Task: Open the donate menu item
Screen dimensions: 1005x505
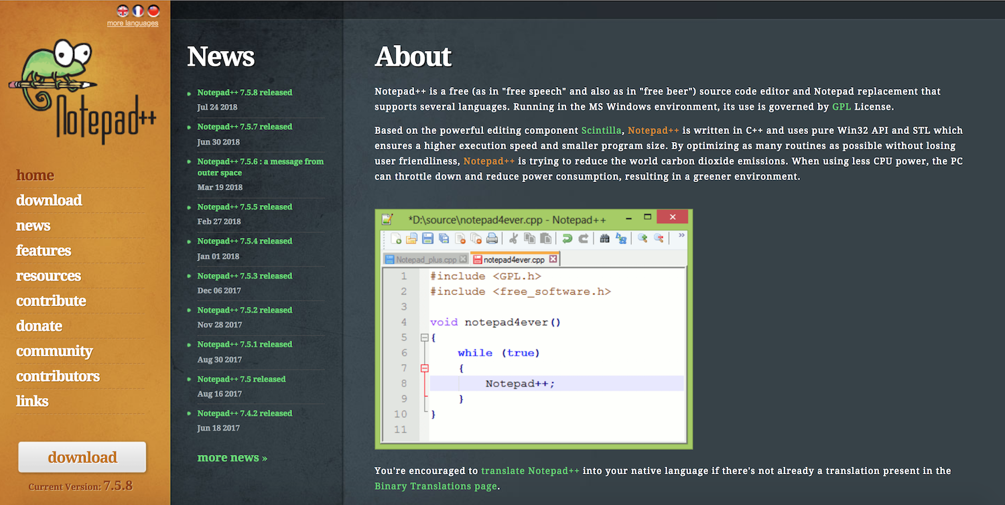Action: pos(39,326)
